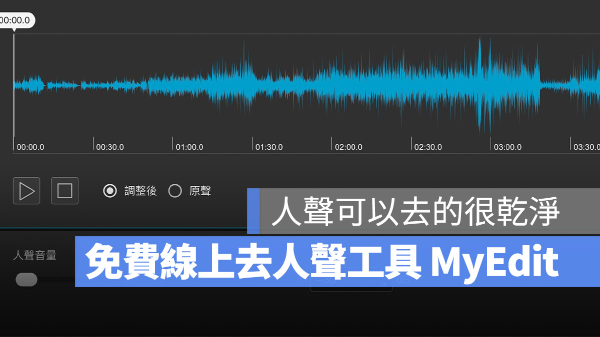This screenshot has width=600, height=337.
Task: Click the 03:00.0 timeline mark
Action: (507, 147)
